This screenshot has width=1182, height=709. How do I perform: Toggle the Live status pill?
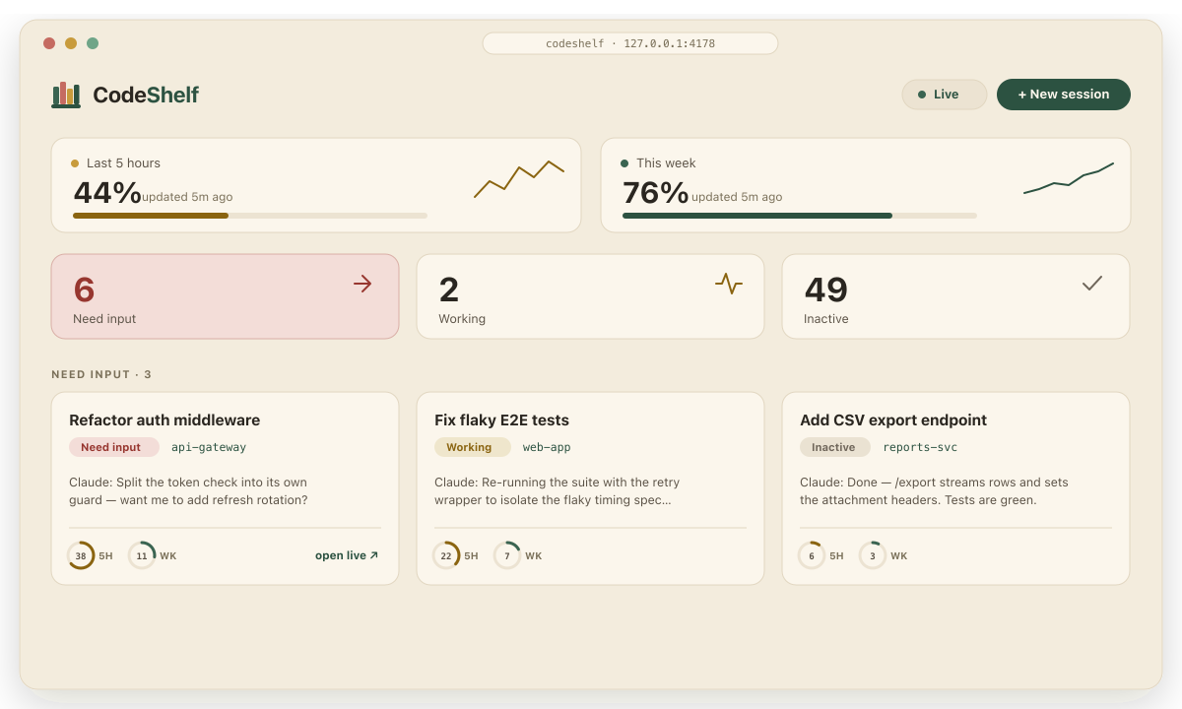pos(945,95)
